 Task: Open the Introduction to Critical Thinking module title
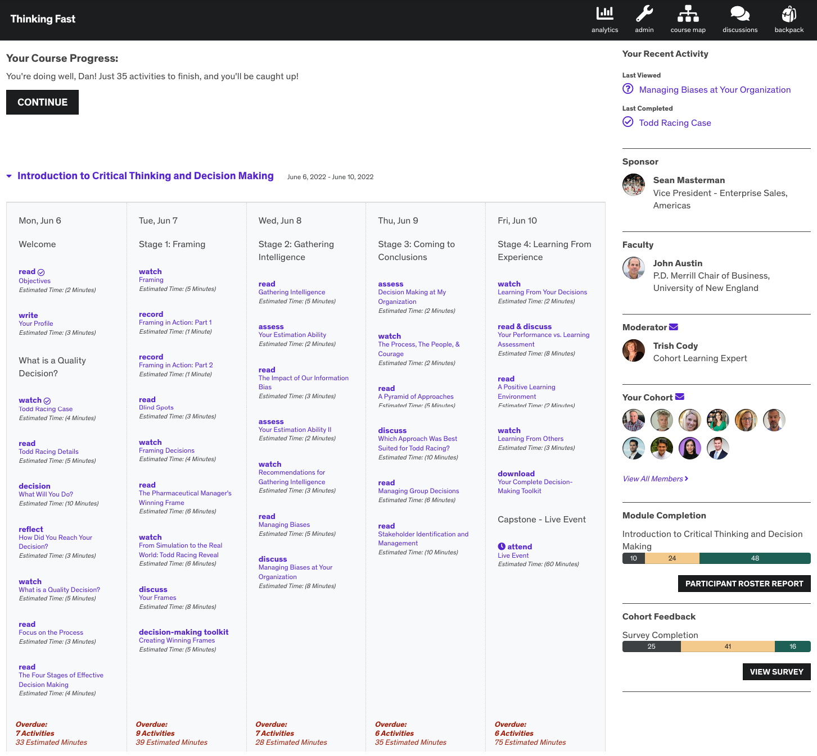tap(146, 176)
